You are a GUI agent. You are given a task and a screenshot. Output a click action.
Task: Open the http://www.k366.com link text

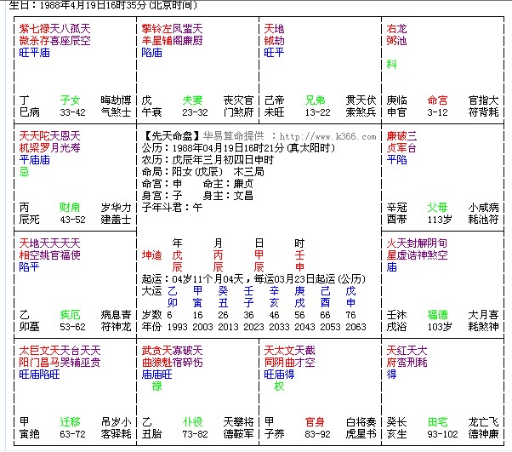click(327, 136)
